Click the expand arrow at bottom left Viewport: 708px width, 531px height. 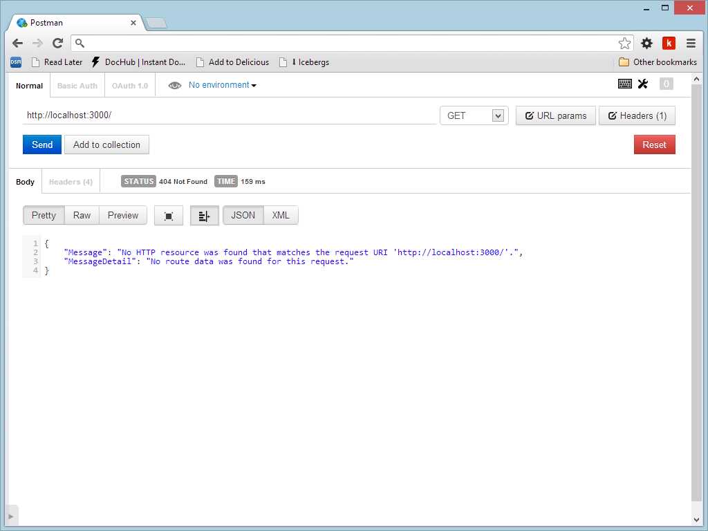(11, 516)
